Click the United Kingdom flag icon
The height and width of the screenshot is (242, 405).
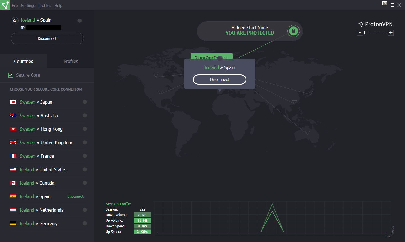(x=13, y=143)
